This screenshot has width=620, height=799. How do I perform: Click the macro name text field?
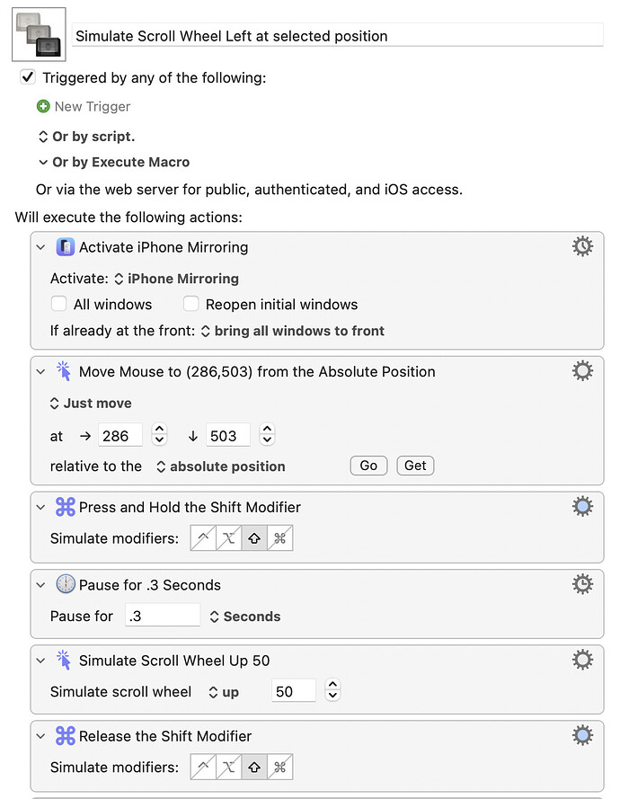(x=337, y=36)
